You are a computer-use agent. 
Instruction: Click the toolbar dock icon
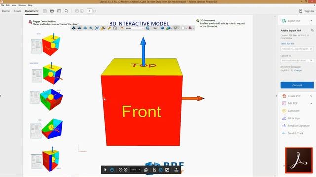176,170
